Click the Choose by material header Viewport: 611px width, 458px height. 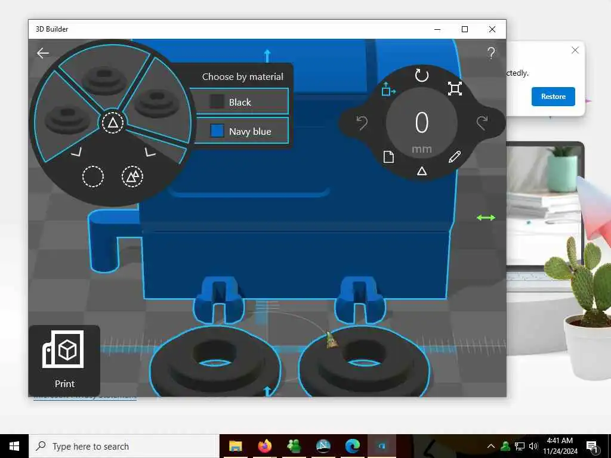coord(242,76)
